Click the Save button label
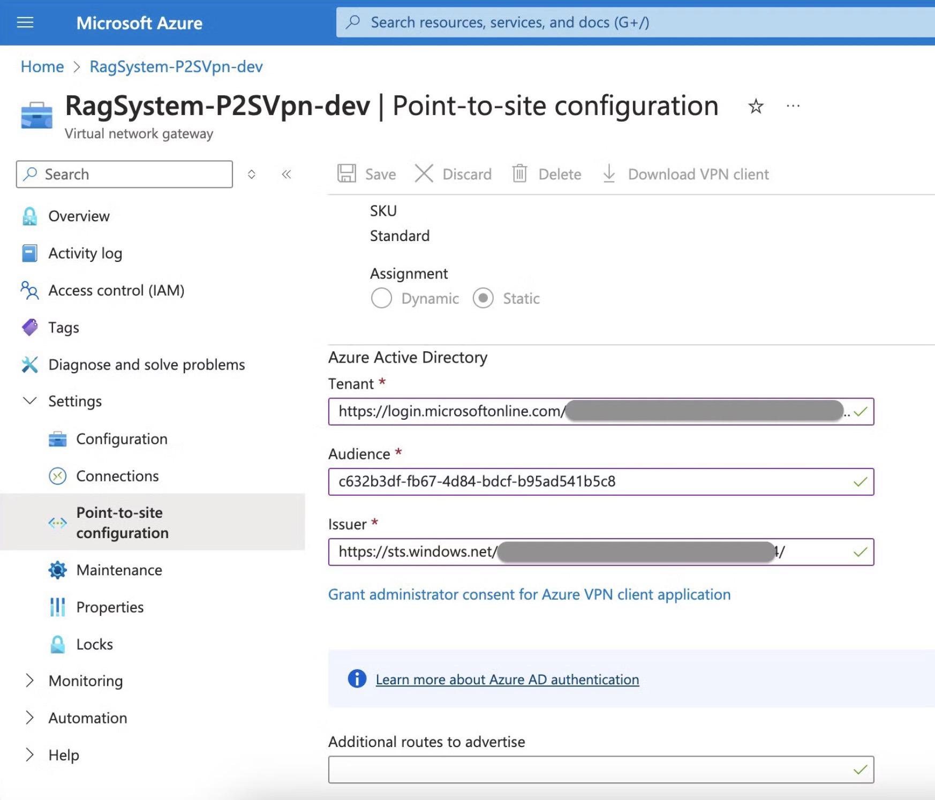Image resolution: width=935 pixels, height=800 pixels. 381,174
